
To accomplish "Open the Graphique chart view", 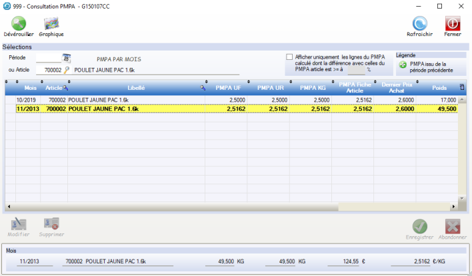I will pyautogui.click(x=51, y=25).
